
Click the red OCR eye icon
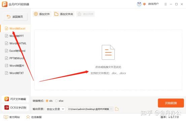pos(7,108)
